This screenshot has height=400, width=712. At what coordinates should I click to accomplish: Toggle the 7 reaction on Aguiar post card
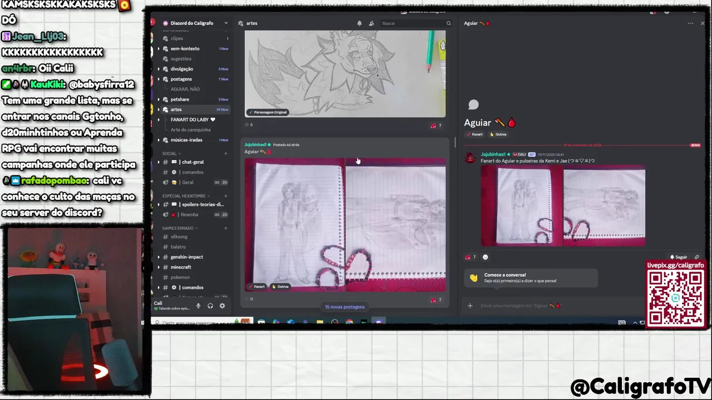(436, 299)
